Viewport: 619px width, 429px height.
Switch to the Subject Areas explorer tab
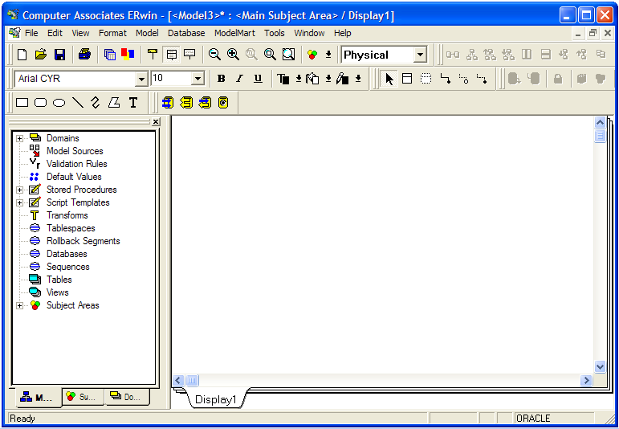pos(83,397)
